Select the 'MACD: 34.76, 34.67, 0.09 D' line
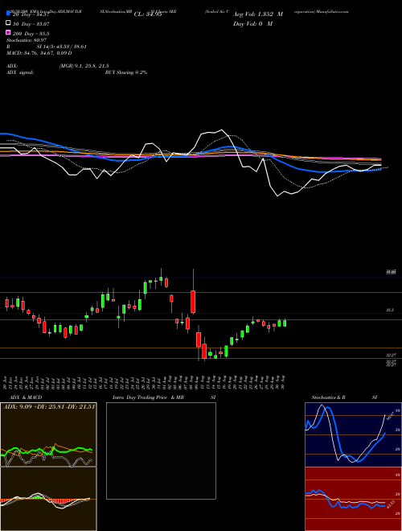The image size is (402, 531). [x=39, y=53]
